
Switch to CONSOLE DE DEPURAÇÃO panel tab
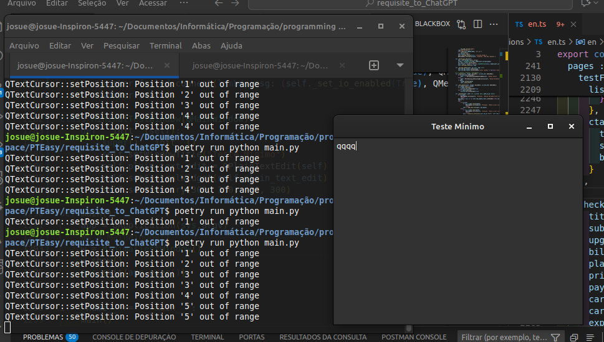[134, 337]
